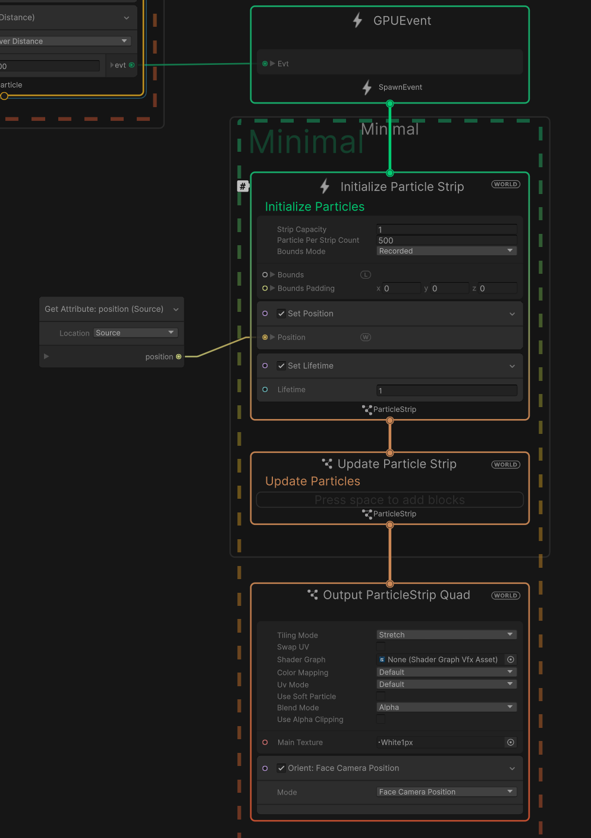This screenshot has height=838, width=591.
Task: Select the Update Particles label
Action: [313, 481]
